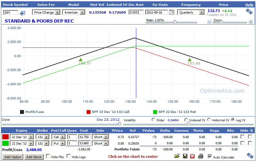Toggle the Hide Legs checkbox
The image size is (257, 162).
[x=69, y=156]
